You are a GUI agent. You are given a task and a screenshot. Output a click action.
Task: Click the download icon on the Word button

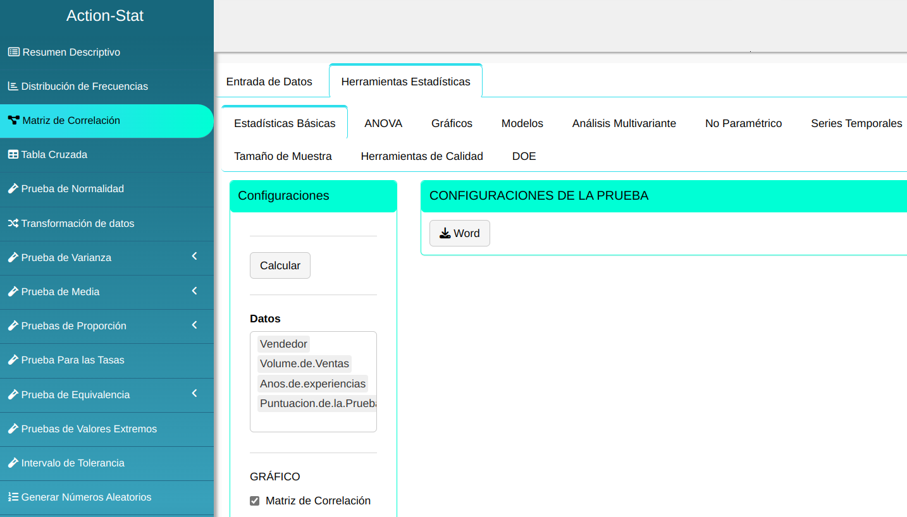click(445, 233)
